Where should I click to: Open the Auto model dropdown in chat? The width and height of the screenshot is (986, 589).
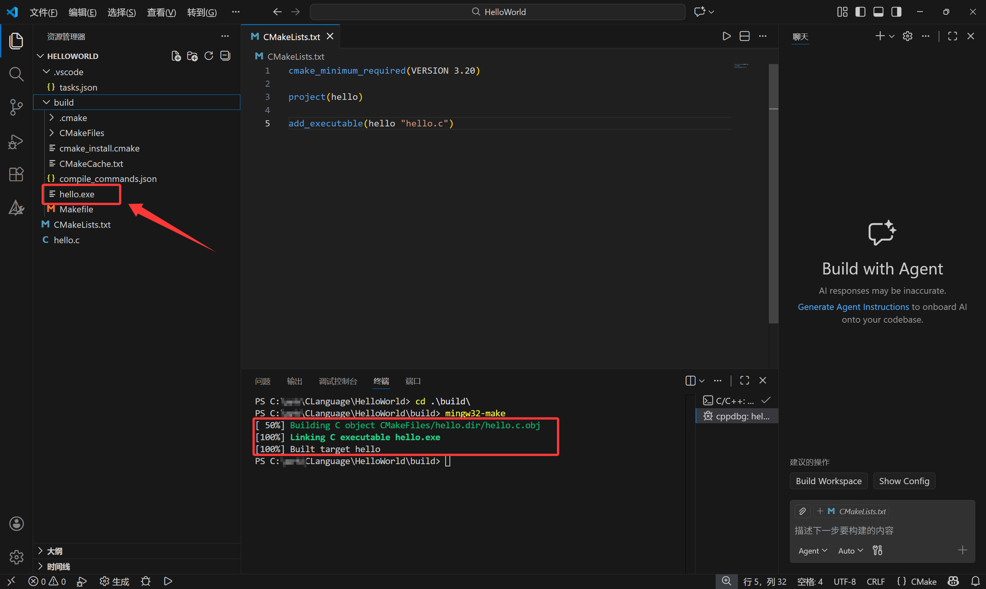tap(850, 550)
